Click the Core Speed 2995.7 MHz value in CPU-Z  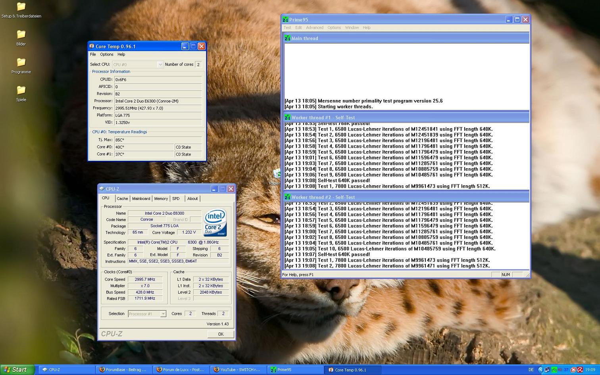point(145,279)
